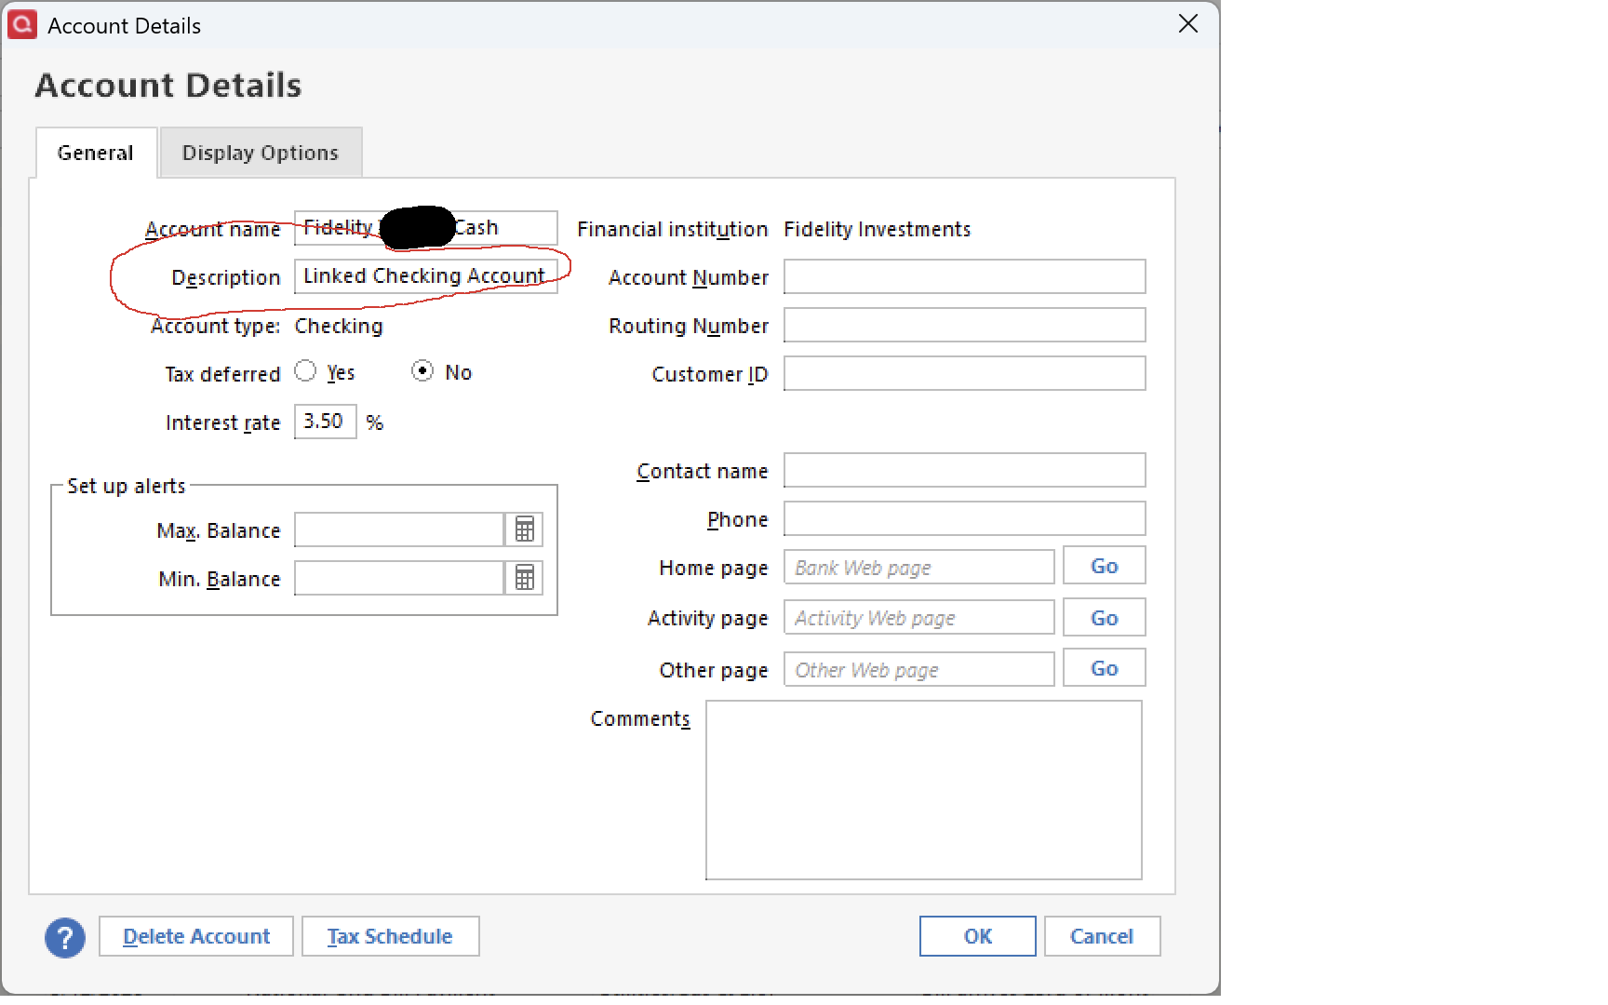Open the Display Options tab
This screenshot has height=1005, width=1608.
tap(261, 153)
